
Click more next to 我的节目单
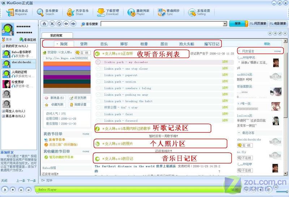(86, 134)
